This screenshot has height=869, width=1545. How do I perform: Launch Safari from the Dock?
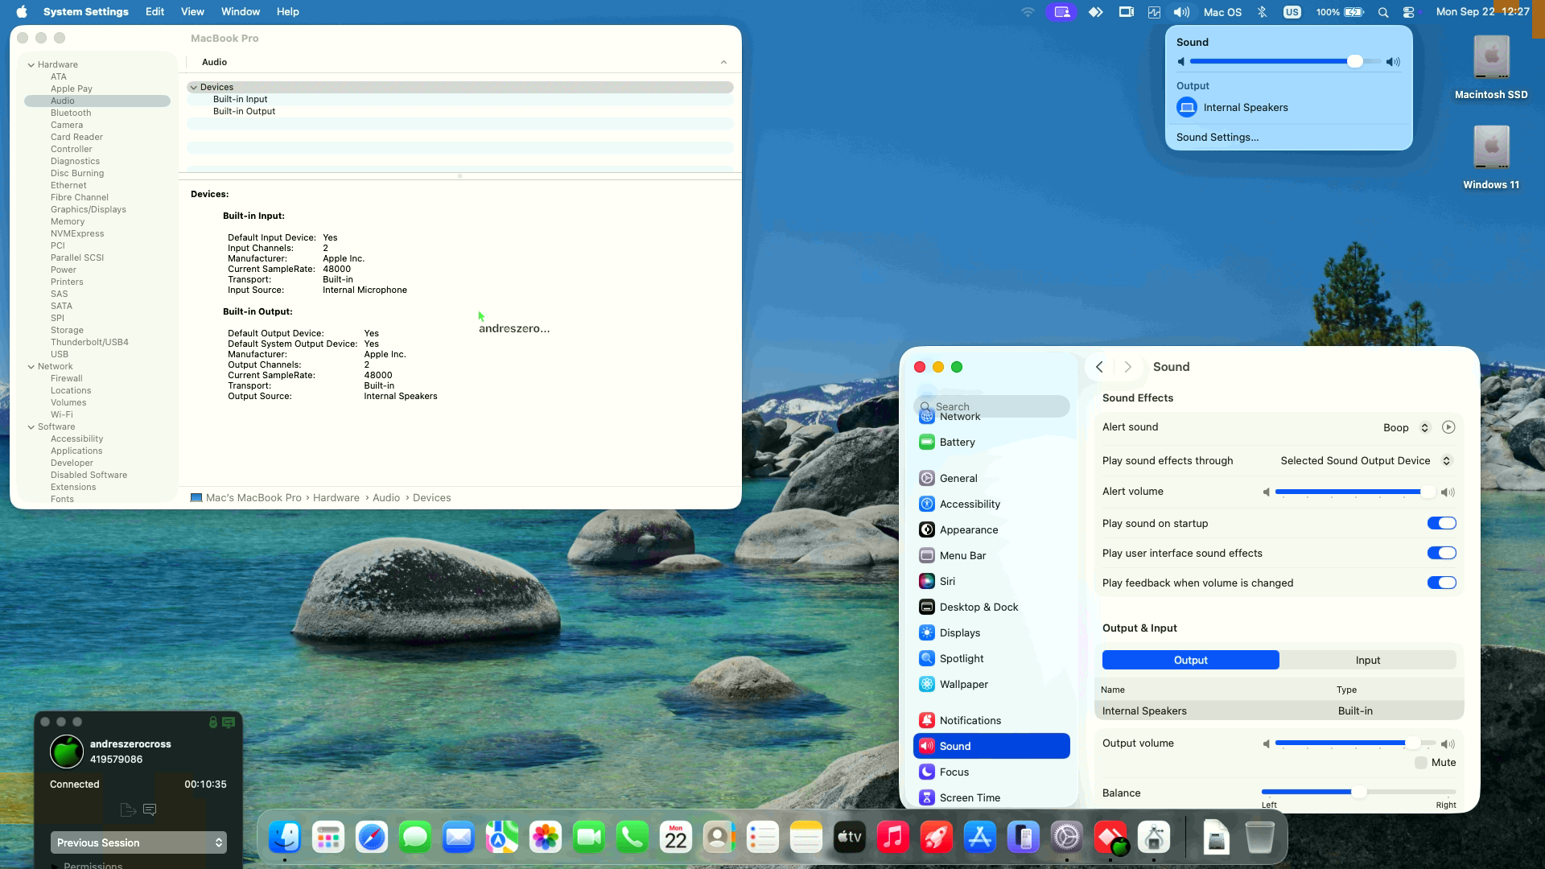(x=372, y=838)
